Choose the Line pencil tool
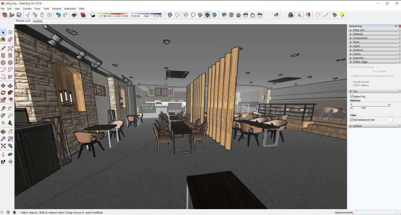 (x=3, y=48)
